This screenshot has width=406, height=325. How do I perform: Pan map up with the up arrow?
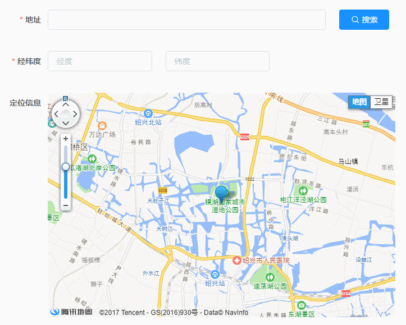[x=66, y=104]
